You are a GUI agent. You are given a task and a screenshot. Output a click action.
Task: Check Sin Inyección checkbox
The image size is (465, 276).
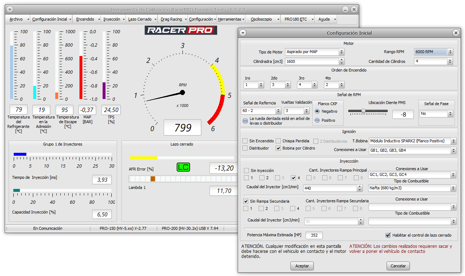(246, 171)
